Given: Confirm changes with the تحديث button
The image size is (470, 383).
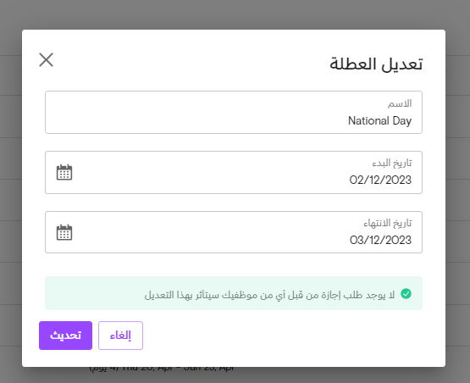Looking at the screenshot, I should coord(65,336).
